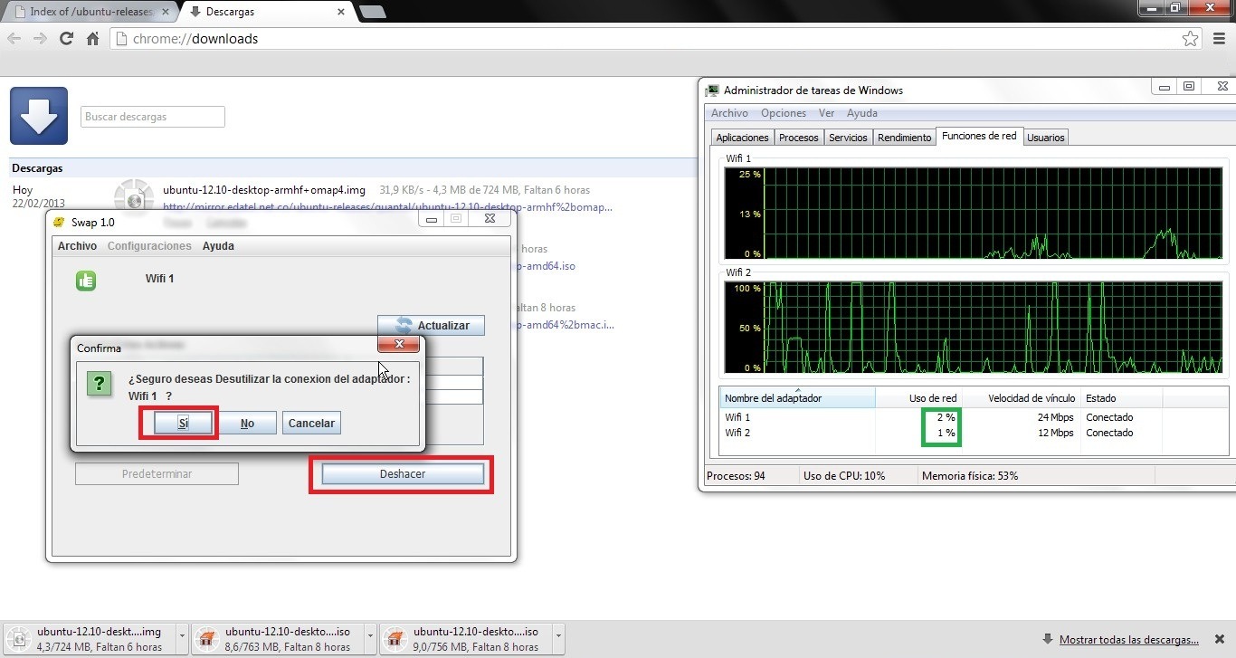This screenshot has height=658, width=1236.
Task: Select Funciones de red tab
Action: (x=979, y=136)
